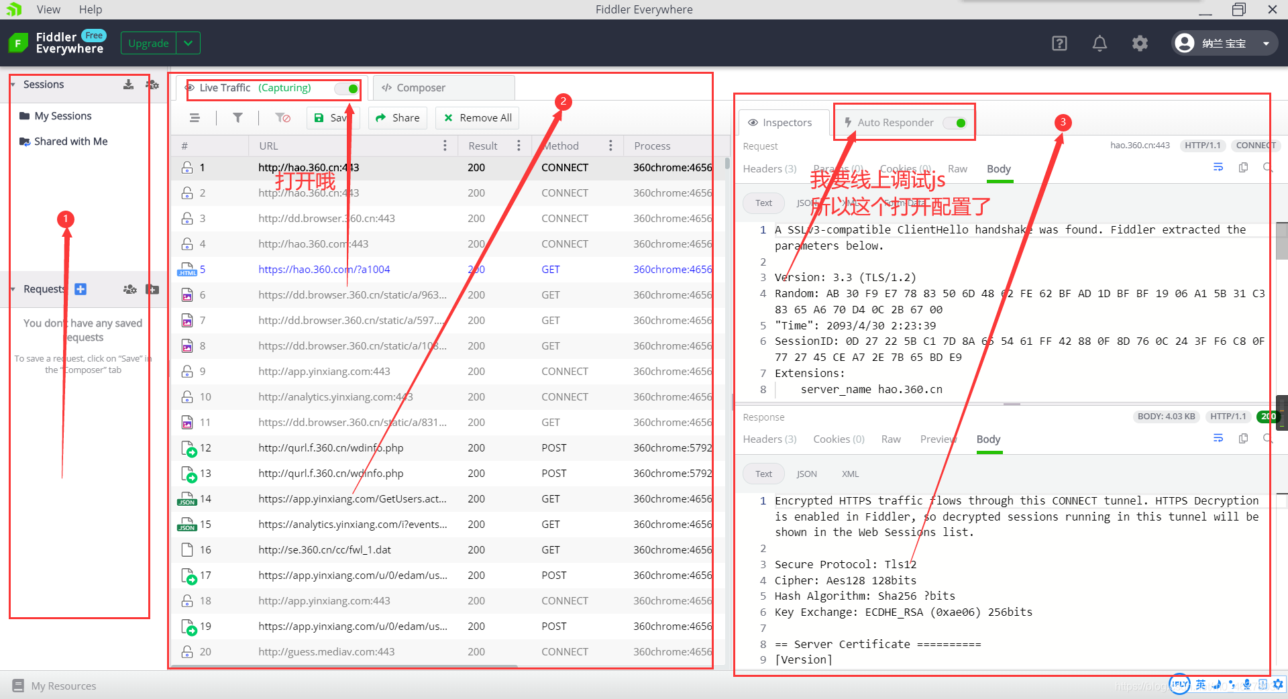Open the Help menu

click(x=91, y=9)
